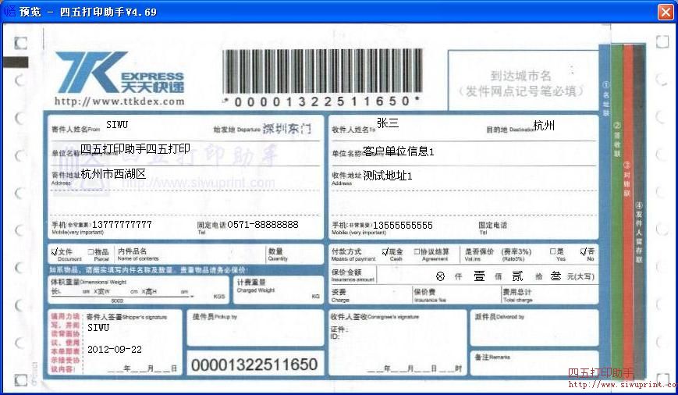The image size is (678, 395).
Task: Click the 到达城市名 arrival city box
Action: pyautogui.click(x=521, y=81)
